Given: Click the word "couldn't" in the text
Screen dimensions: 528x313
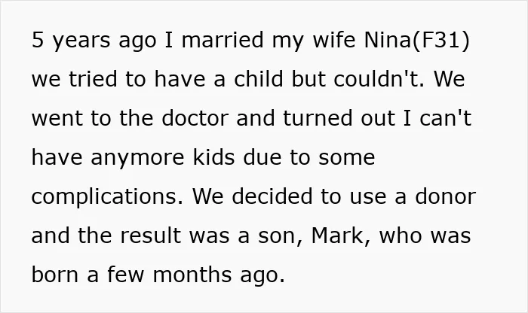Looking at the screenshot, I should [x=379, y=79].
